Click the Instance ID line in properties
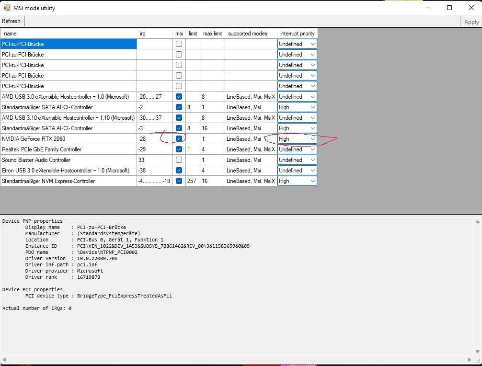This screenshot has width=482, height=366. [x=138, y=246]
